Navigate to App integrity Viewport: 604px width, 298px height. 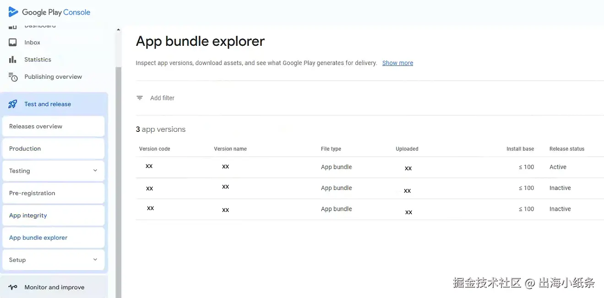tap(28, 216)
